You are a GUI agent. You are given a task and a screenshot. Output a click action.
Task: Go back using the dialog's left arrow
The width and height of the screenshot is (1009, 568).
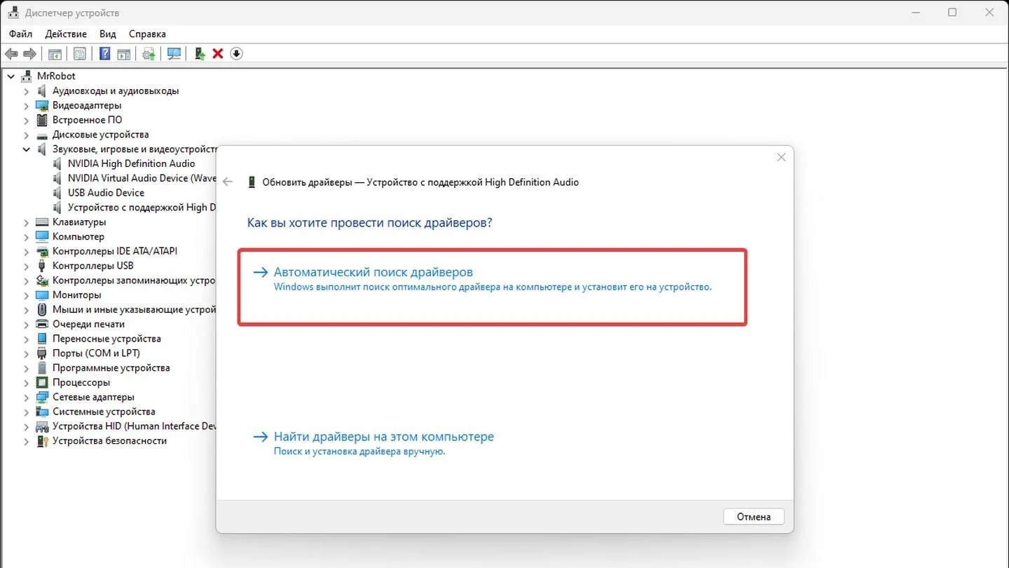click(227, 182)
